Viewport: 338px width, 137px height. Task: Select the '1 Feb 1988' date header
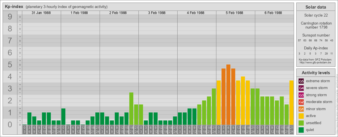[79, 13]
